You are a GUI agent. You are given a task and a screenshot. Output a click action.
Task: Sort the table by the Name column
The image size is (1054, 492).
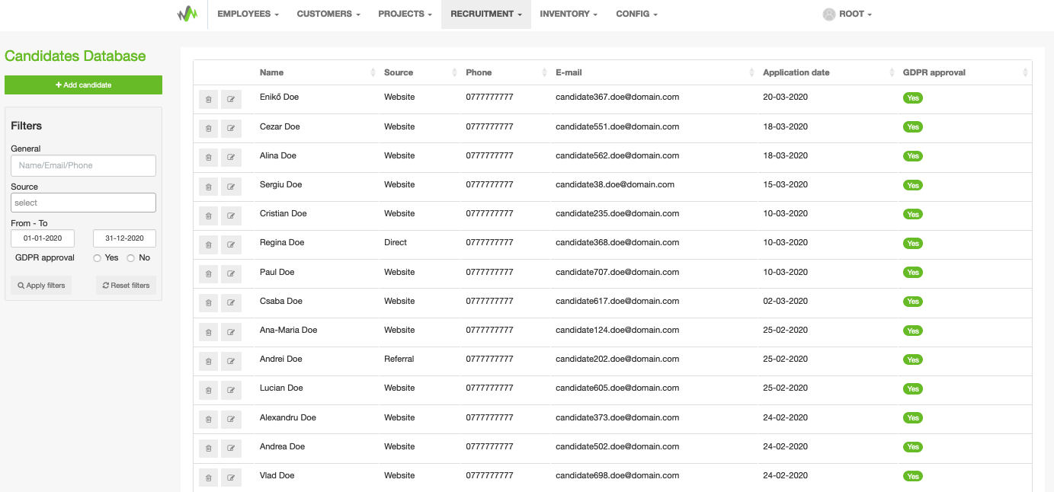pyautogui.click(x=271, y=72)
